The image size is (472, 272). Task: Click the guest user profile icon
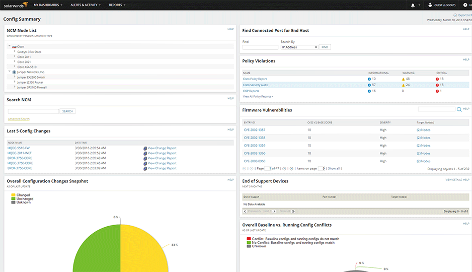pos(430,5)
